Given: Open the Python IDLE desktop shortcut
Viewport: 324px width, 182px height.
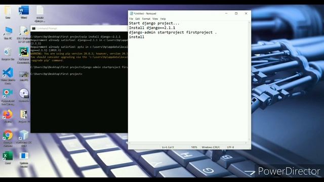Looking at the screenshot, I should [24, 31].
